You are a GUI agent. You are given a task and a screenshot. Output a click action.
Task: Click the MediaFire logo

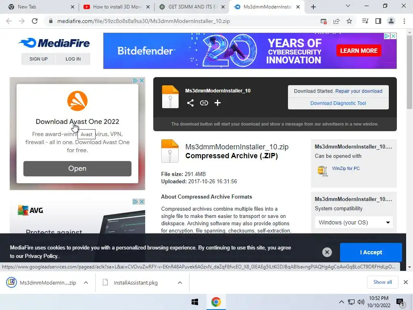(54, 43)
